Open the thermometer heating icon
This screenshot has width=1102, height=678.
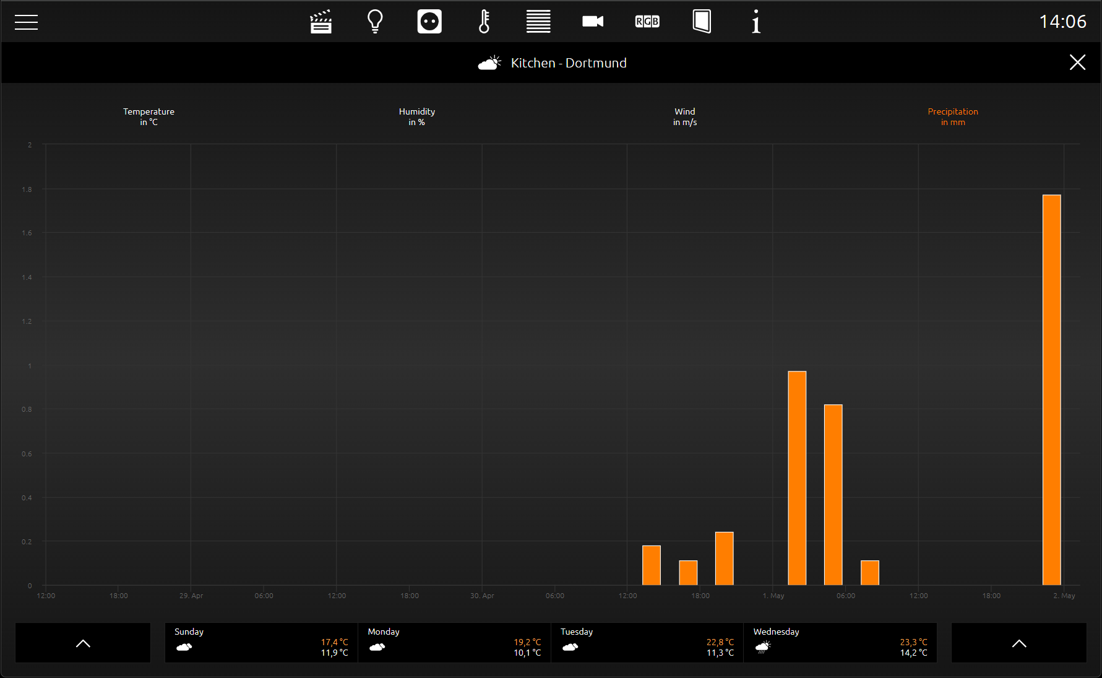click(x=484, y=22)
